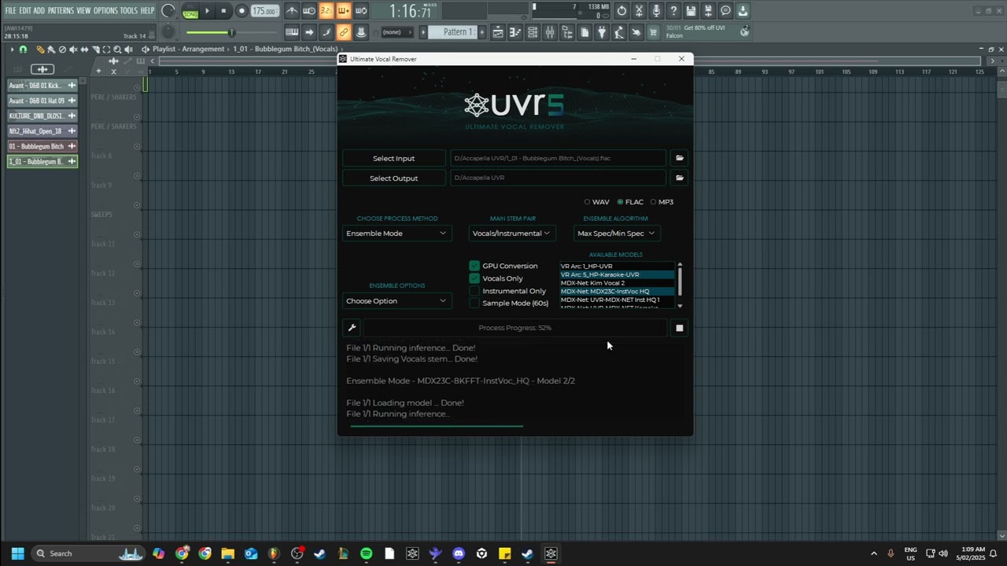Click the available models list scrollbar
The image size is (1007, 566).
point(680,281)
